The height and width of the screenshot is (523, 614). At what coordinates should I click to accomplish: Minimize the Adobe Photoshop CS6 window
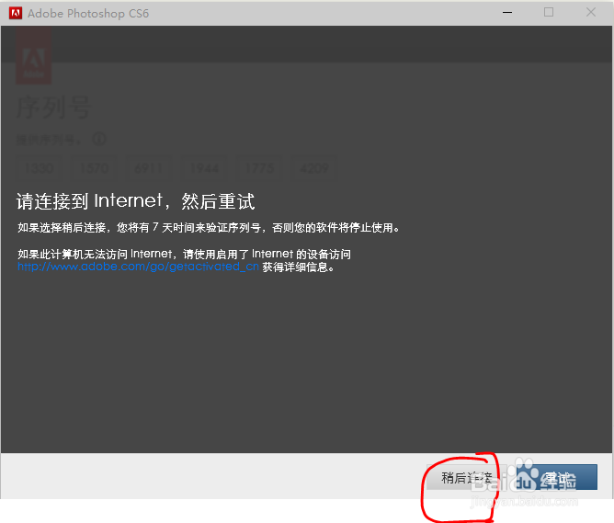(x=507, y=13)
